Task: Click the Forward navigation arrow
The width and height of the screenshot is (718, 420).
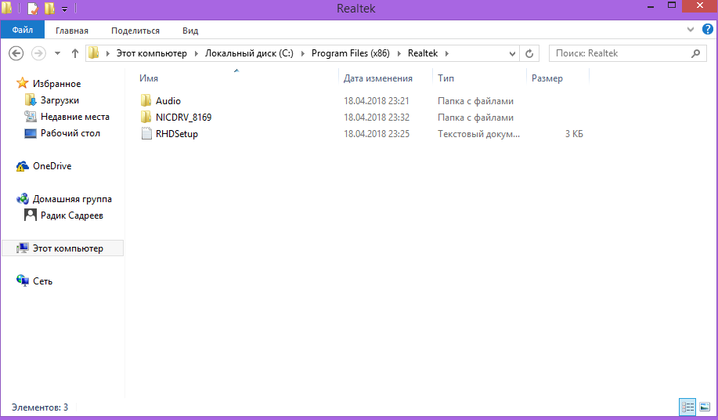Action: click(x=38, y=53)
